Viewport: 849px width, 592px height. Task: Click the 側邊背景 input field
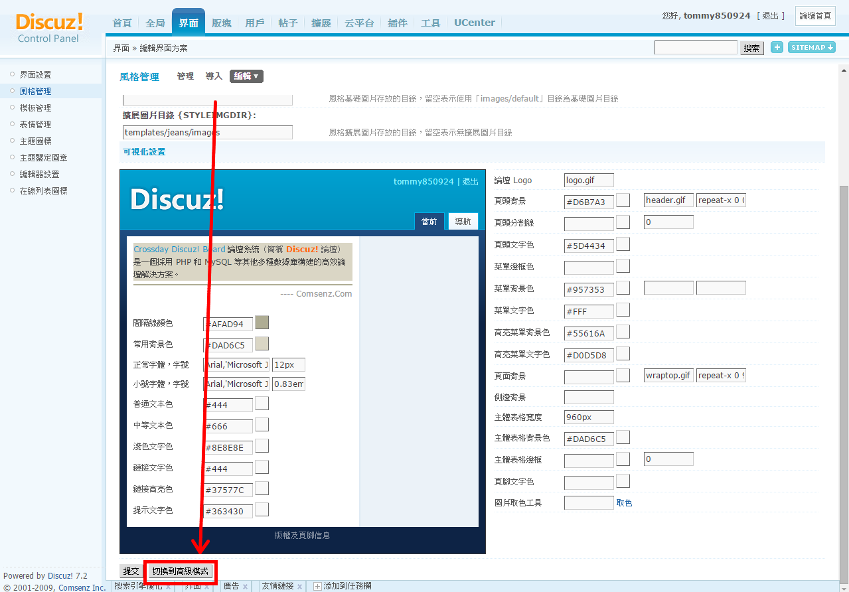[589, 398]
